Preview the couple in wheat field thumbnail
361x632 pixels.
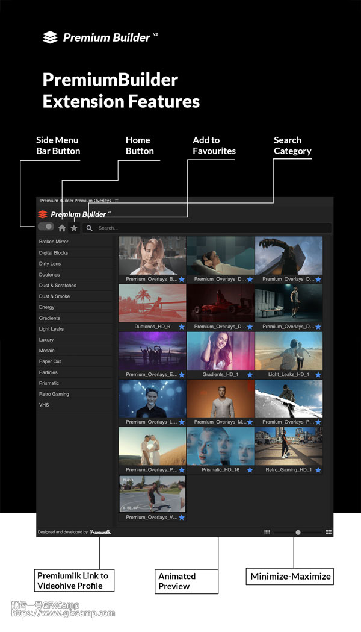point(152,446)
